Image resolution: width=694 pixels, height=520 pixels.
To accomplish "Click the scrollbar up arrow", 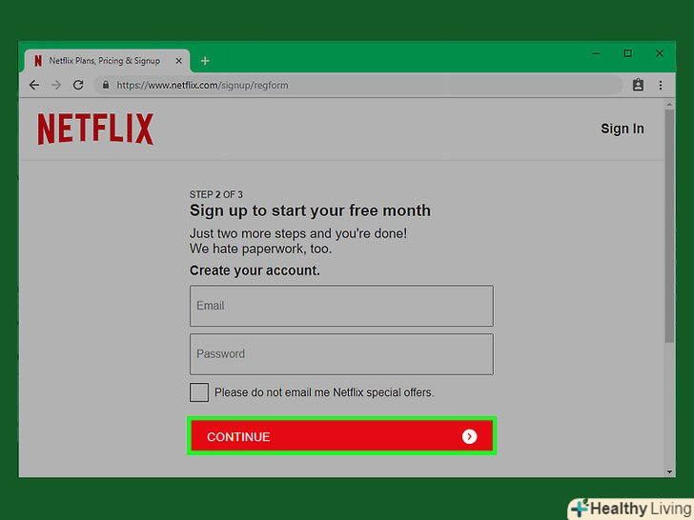I will [x=669, y=105].
